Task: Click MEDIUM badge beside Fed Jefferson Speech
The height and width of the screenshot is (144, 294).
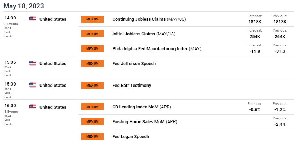Action: [x=92, y=63]
